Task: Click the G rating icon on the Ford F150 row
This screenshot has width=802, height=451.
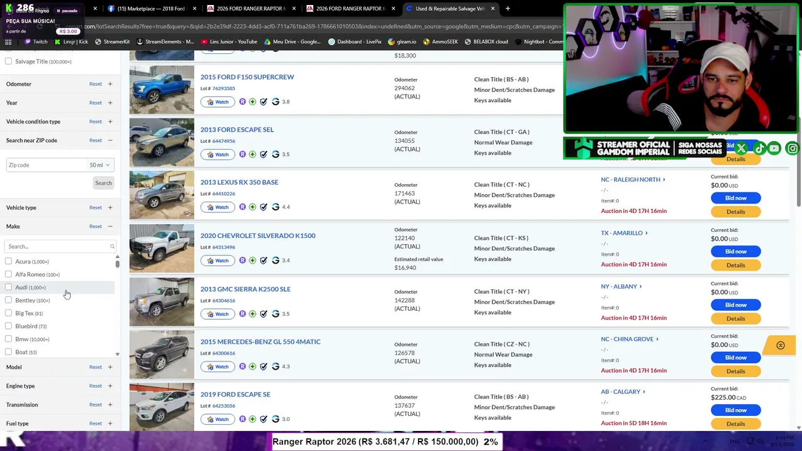Action: click(x=275, y=101)
